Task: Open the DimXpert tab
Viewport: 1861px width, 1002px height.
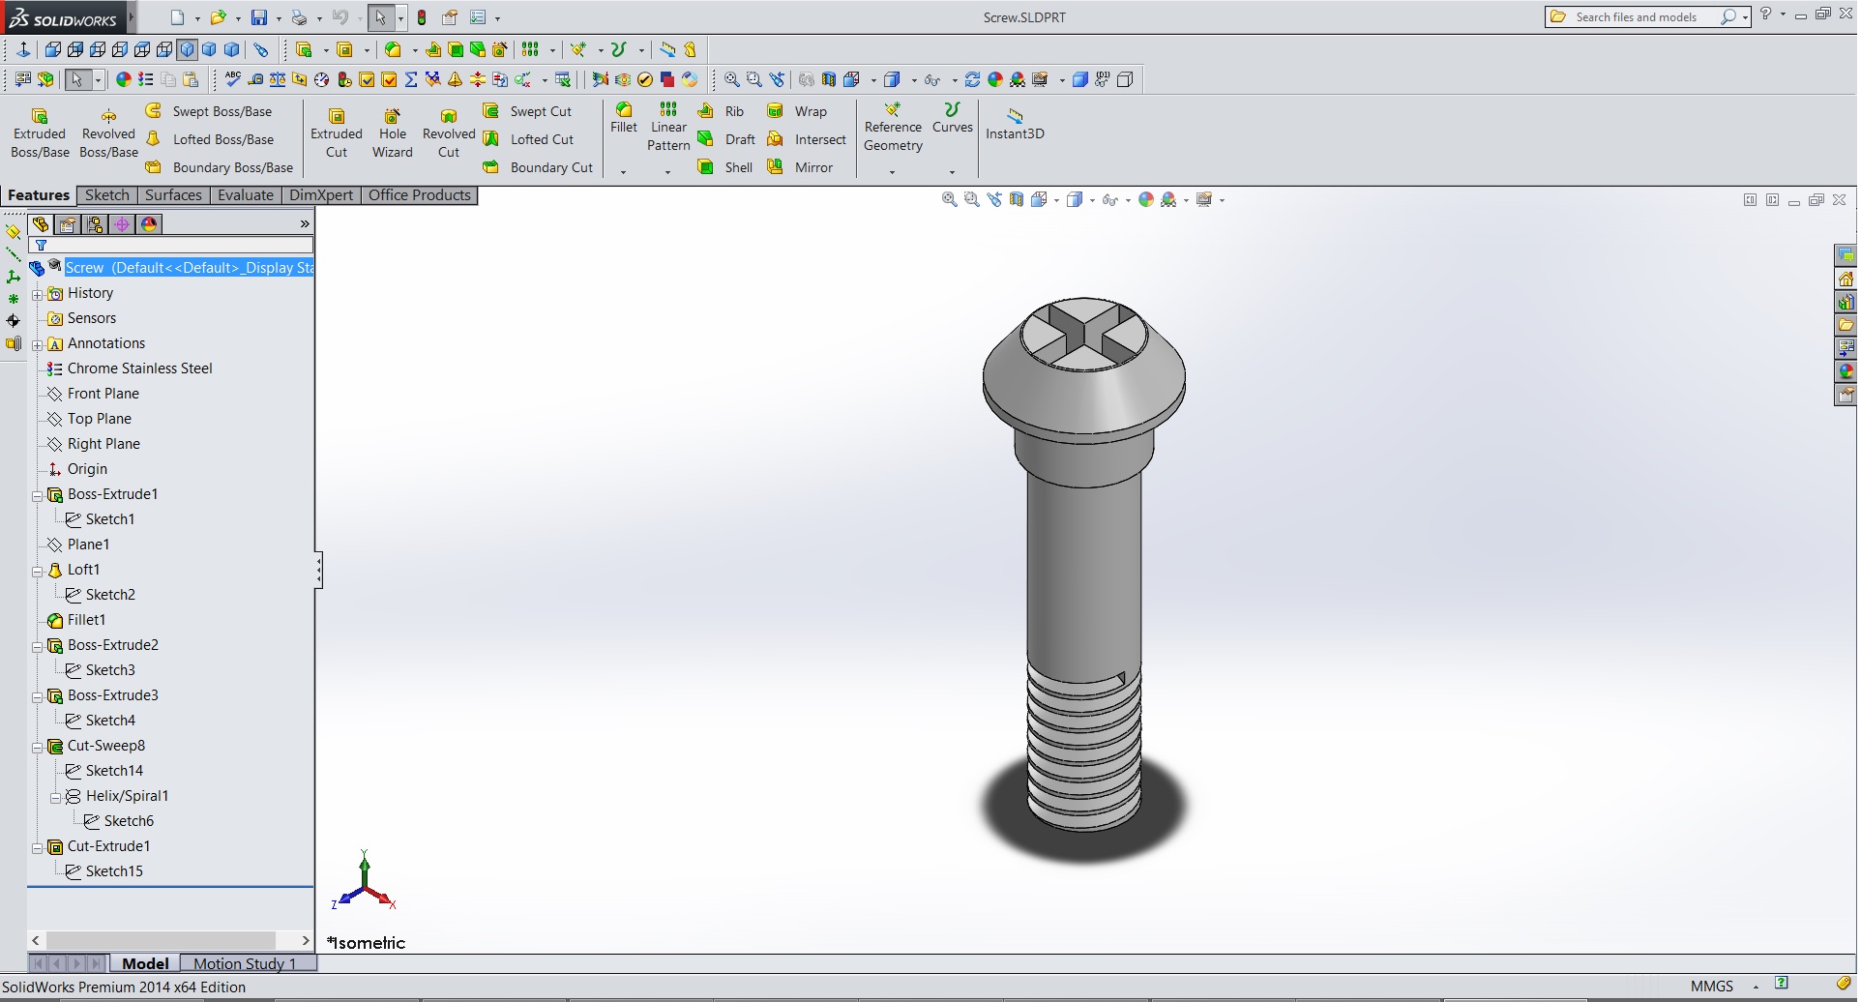Action: pyautogui.click(x=321, y=195)
